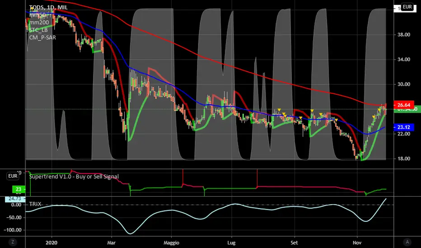Toggle auto scale with the A button
The width and height of the screenshot is (421, 248).
407,242
